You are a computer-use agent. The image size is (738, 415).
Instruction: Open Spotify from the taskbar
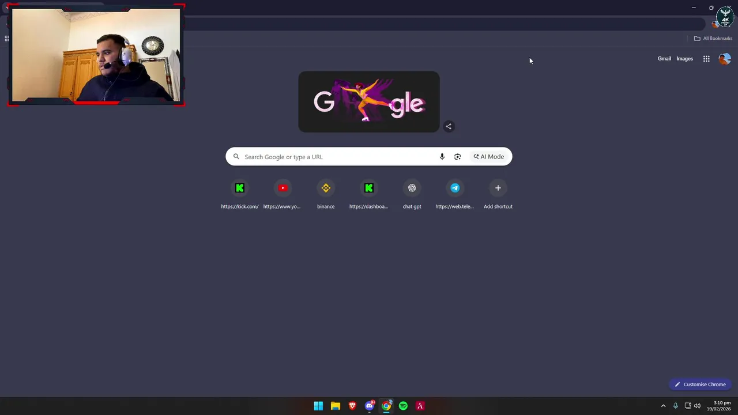[x=403, y=406]
